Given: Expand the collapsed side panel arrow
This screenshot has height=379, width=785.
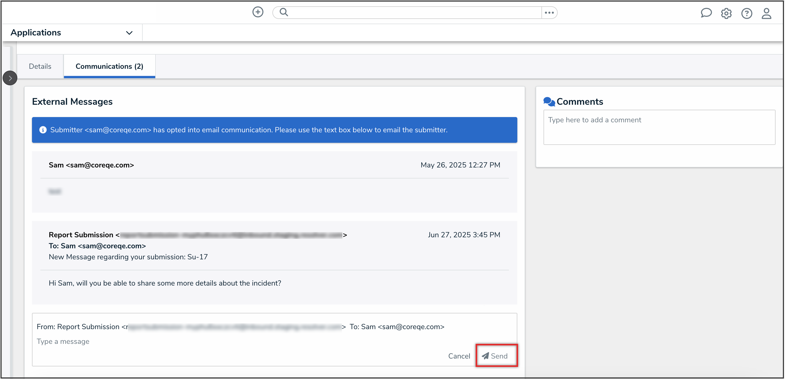Looking at the screenshot, I should 10,78.
